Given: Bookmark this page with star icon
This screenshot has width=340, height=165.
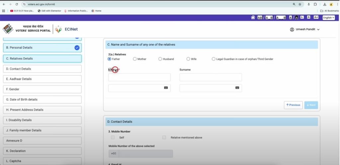Looking at the screenshot, I should point(300,4).
